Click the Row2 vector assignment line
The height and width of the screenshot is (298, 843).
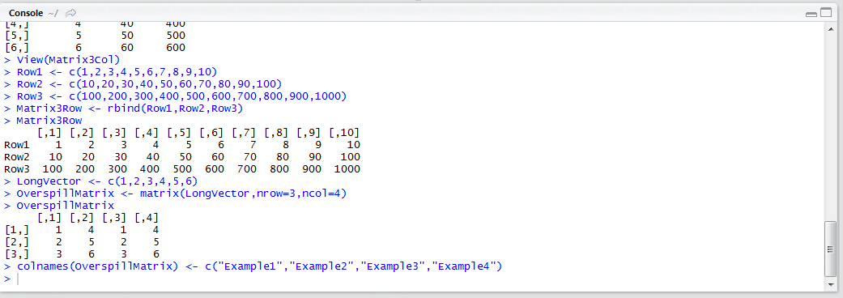point(143,84)
